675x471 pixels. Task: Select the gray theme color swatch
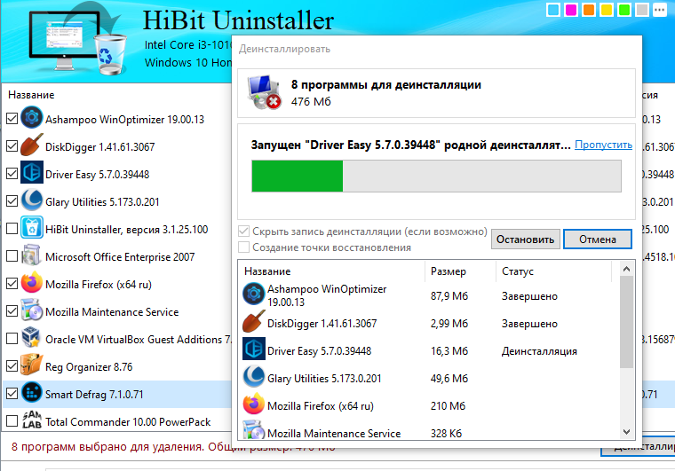coord(642,10)
